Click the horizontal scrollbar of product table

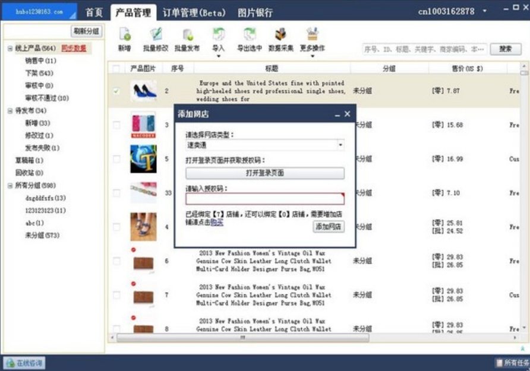pos(242,337)
